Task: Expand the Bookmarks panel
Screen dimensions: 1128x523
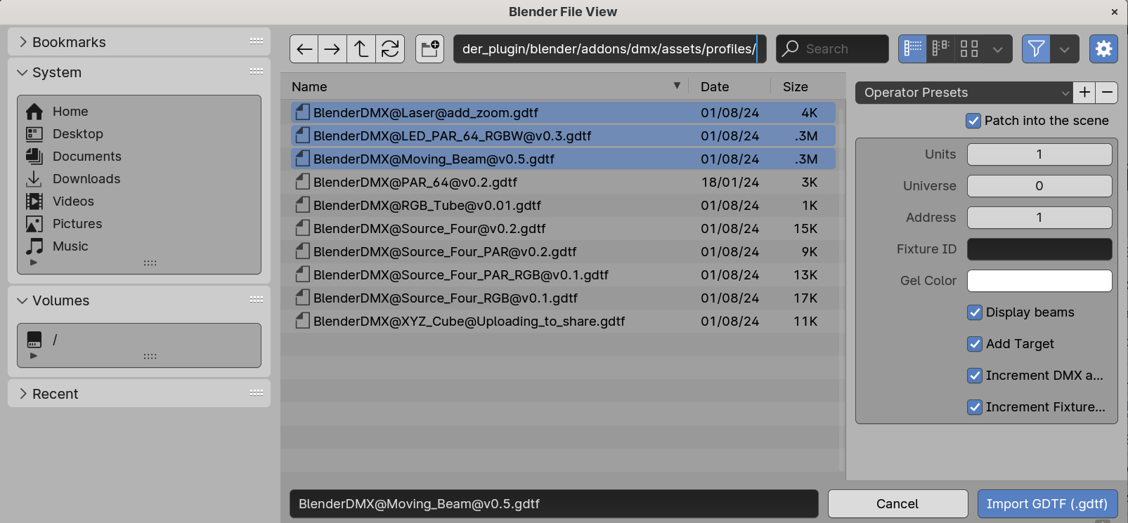Action: [23, 41]
